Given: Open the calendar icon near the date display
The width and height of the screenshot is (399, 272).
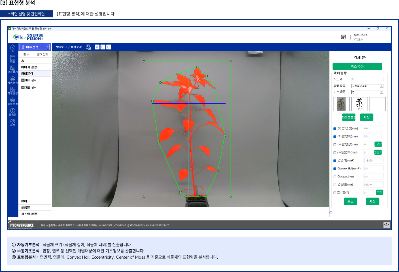Looking at the screenshot, I should 343,37.
